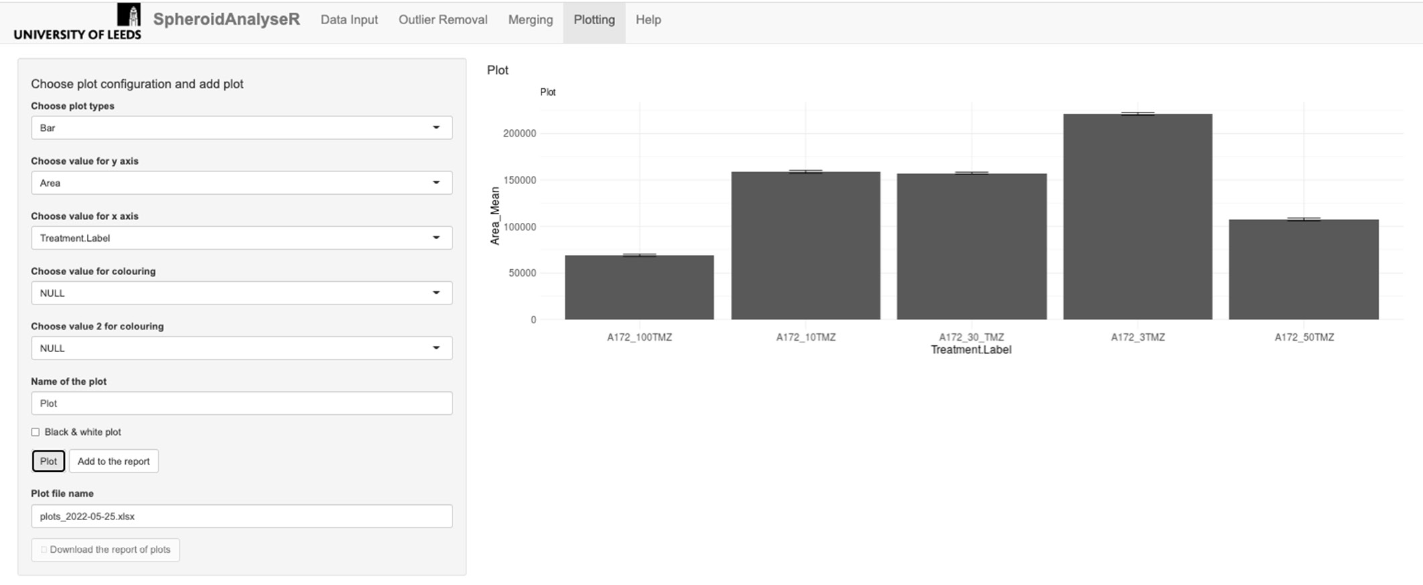
Task: Click the SpheroidAnalyseR app title
Action: 226,19
